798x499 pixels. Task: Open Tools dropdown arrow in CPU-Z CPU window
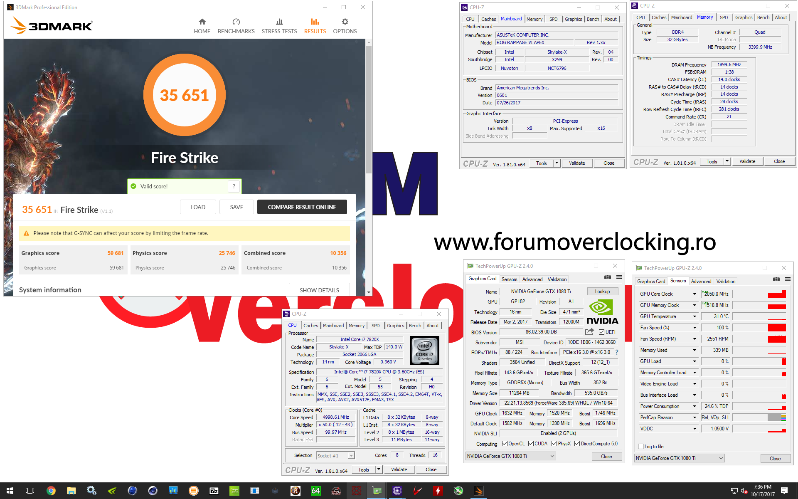(x=379, y=469)
